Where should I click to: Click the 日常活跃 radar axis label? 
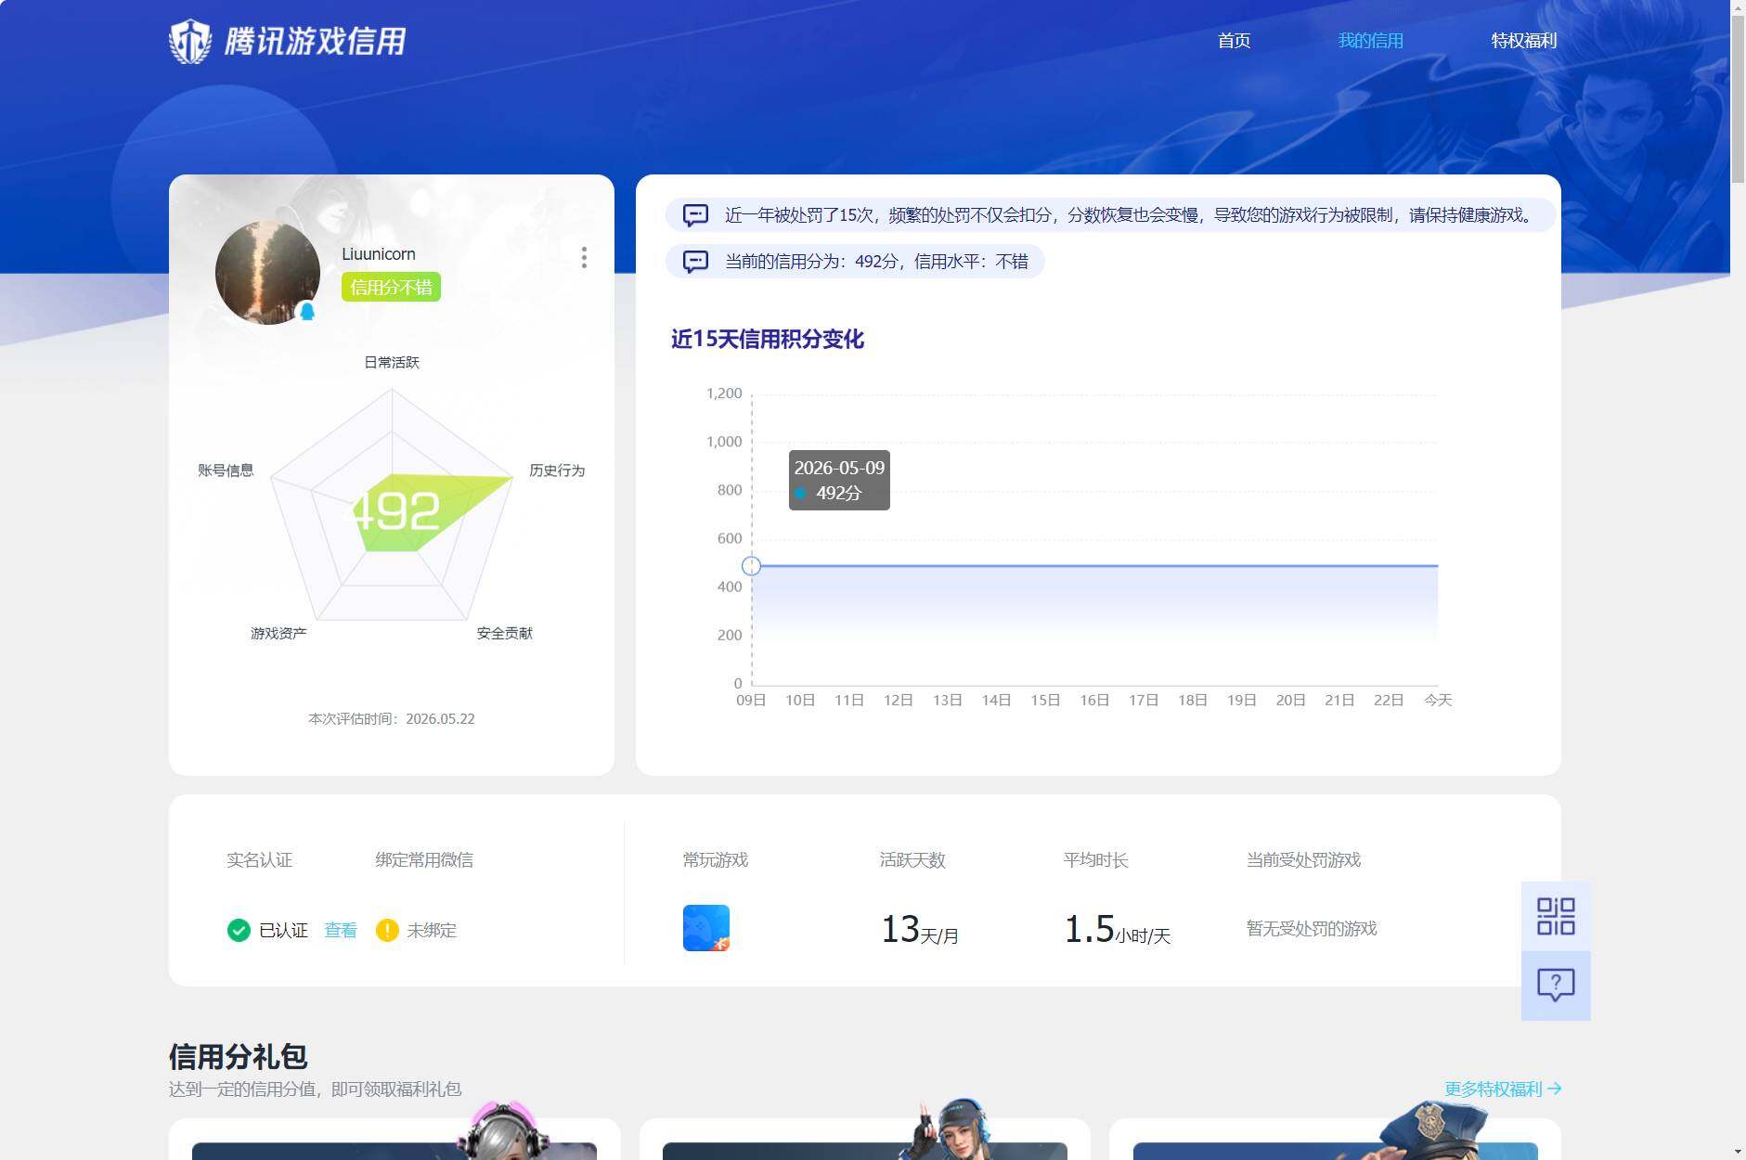pyautogui.click(x=392, y=362)
